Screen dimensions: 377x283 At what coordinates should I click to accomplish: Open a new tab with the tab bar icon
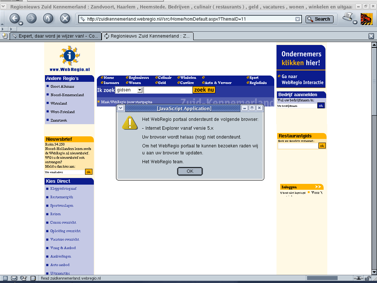pos(4,36)
